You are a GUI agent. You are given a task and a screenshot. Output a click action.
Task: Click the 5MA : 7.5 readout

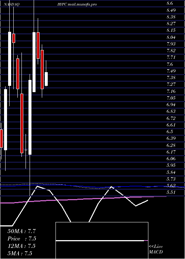click(x=20, y=253)
